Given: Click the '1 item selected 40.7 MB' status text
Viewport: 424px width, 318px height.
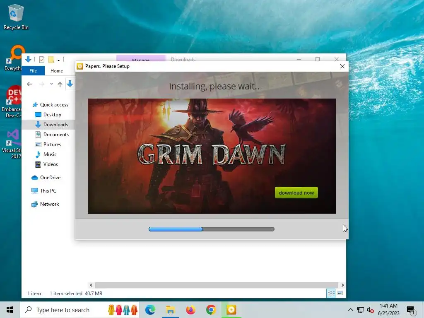Looking at the screenshot, I should pyautogui.click(x=76, y=294).
